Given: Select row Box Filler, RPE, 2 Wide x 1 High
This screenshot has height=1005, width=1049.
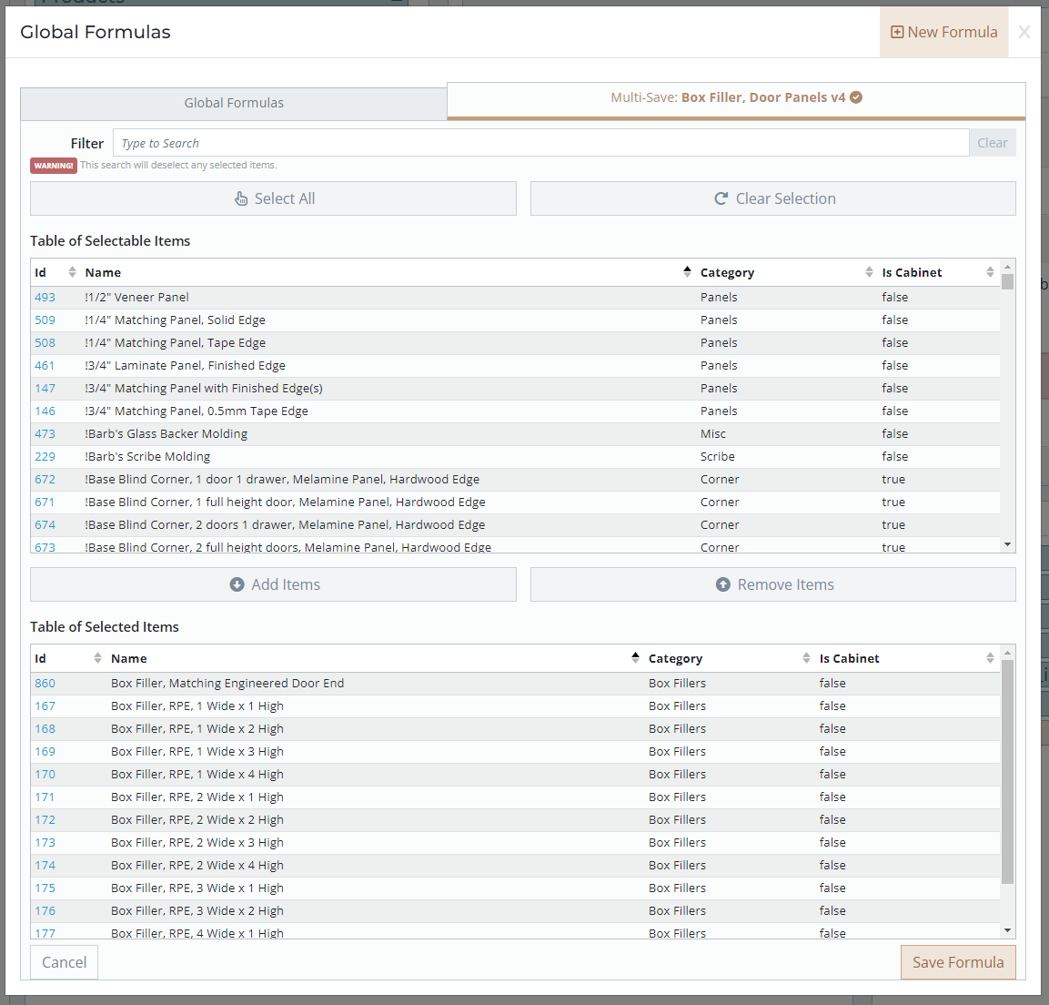Looking at the screenshot, I should (x=515, y=797).
